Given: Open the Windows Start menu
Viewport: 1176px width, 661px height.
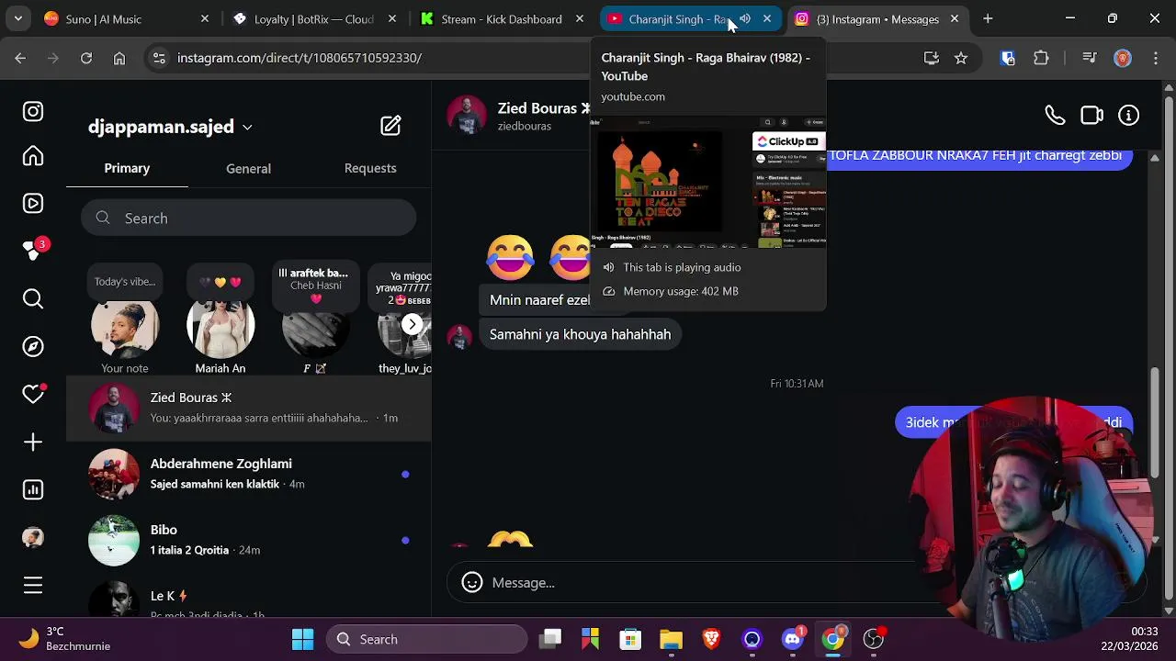Looking at the screenshot, I should tap(302, 639).
